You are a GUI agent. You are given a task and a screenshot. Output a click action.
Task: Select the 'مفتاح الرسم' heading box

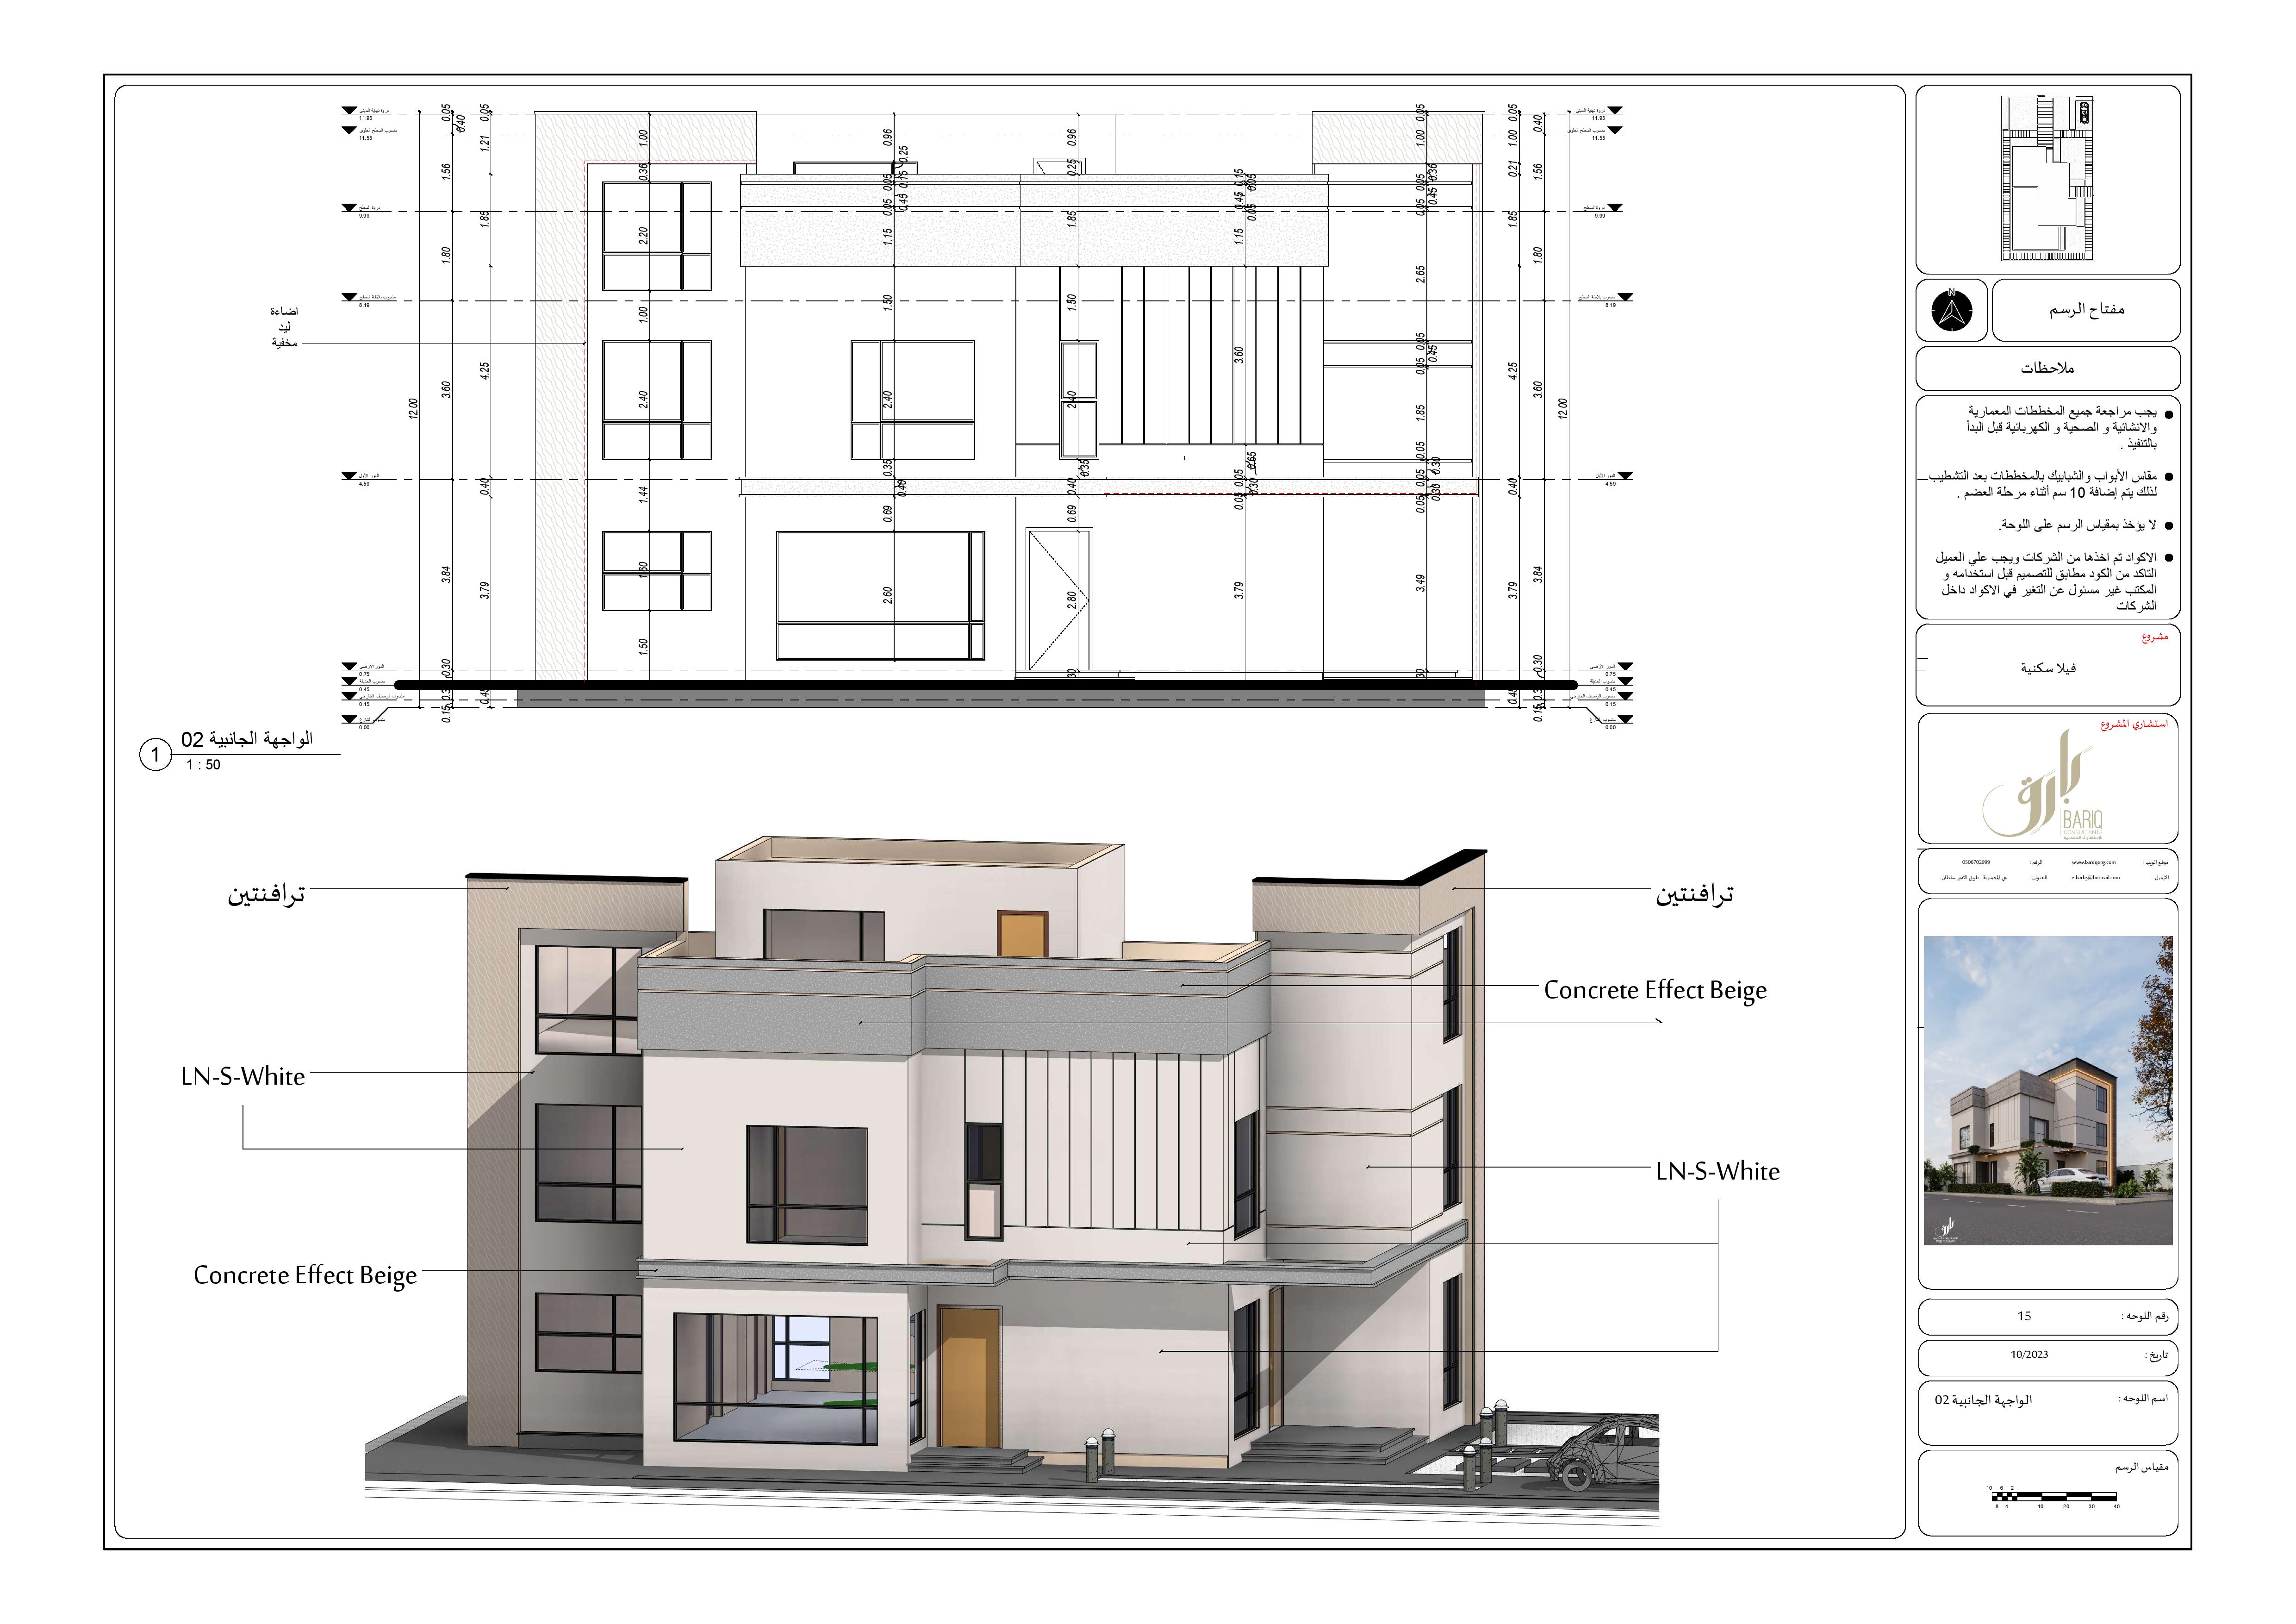tap(2086, 310)
